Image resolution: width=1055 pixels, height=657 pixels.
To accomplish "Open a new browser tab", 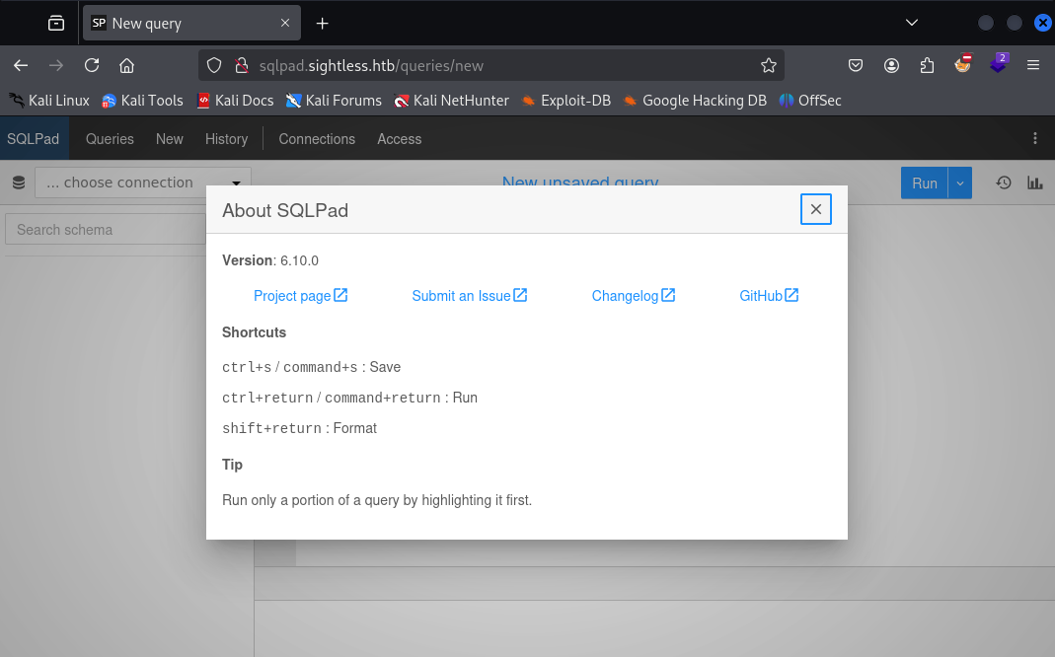I will [x=323, y=24].
